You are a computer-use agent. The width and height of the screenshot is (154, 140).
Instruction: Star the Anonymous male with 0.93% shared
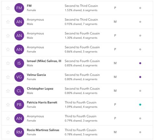8,22
